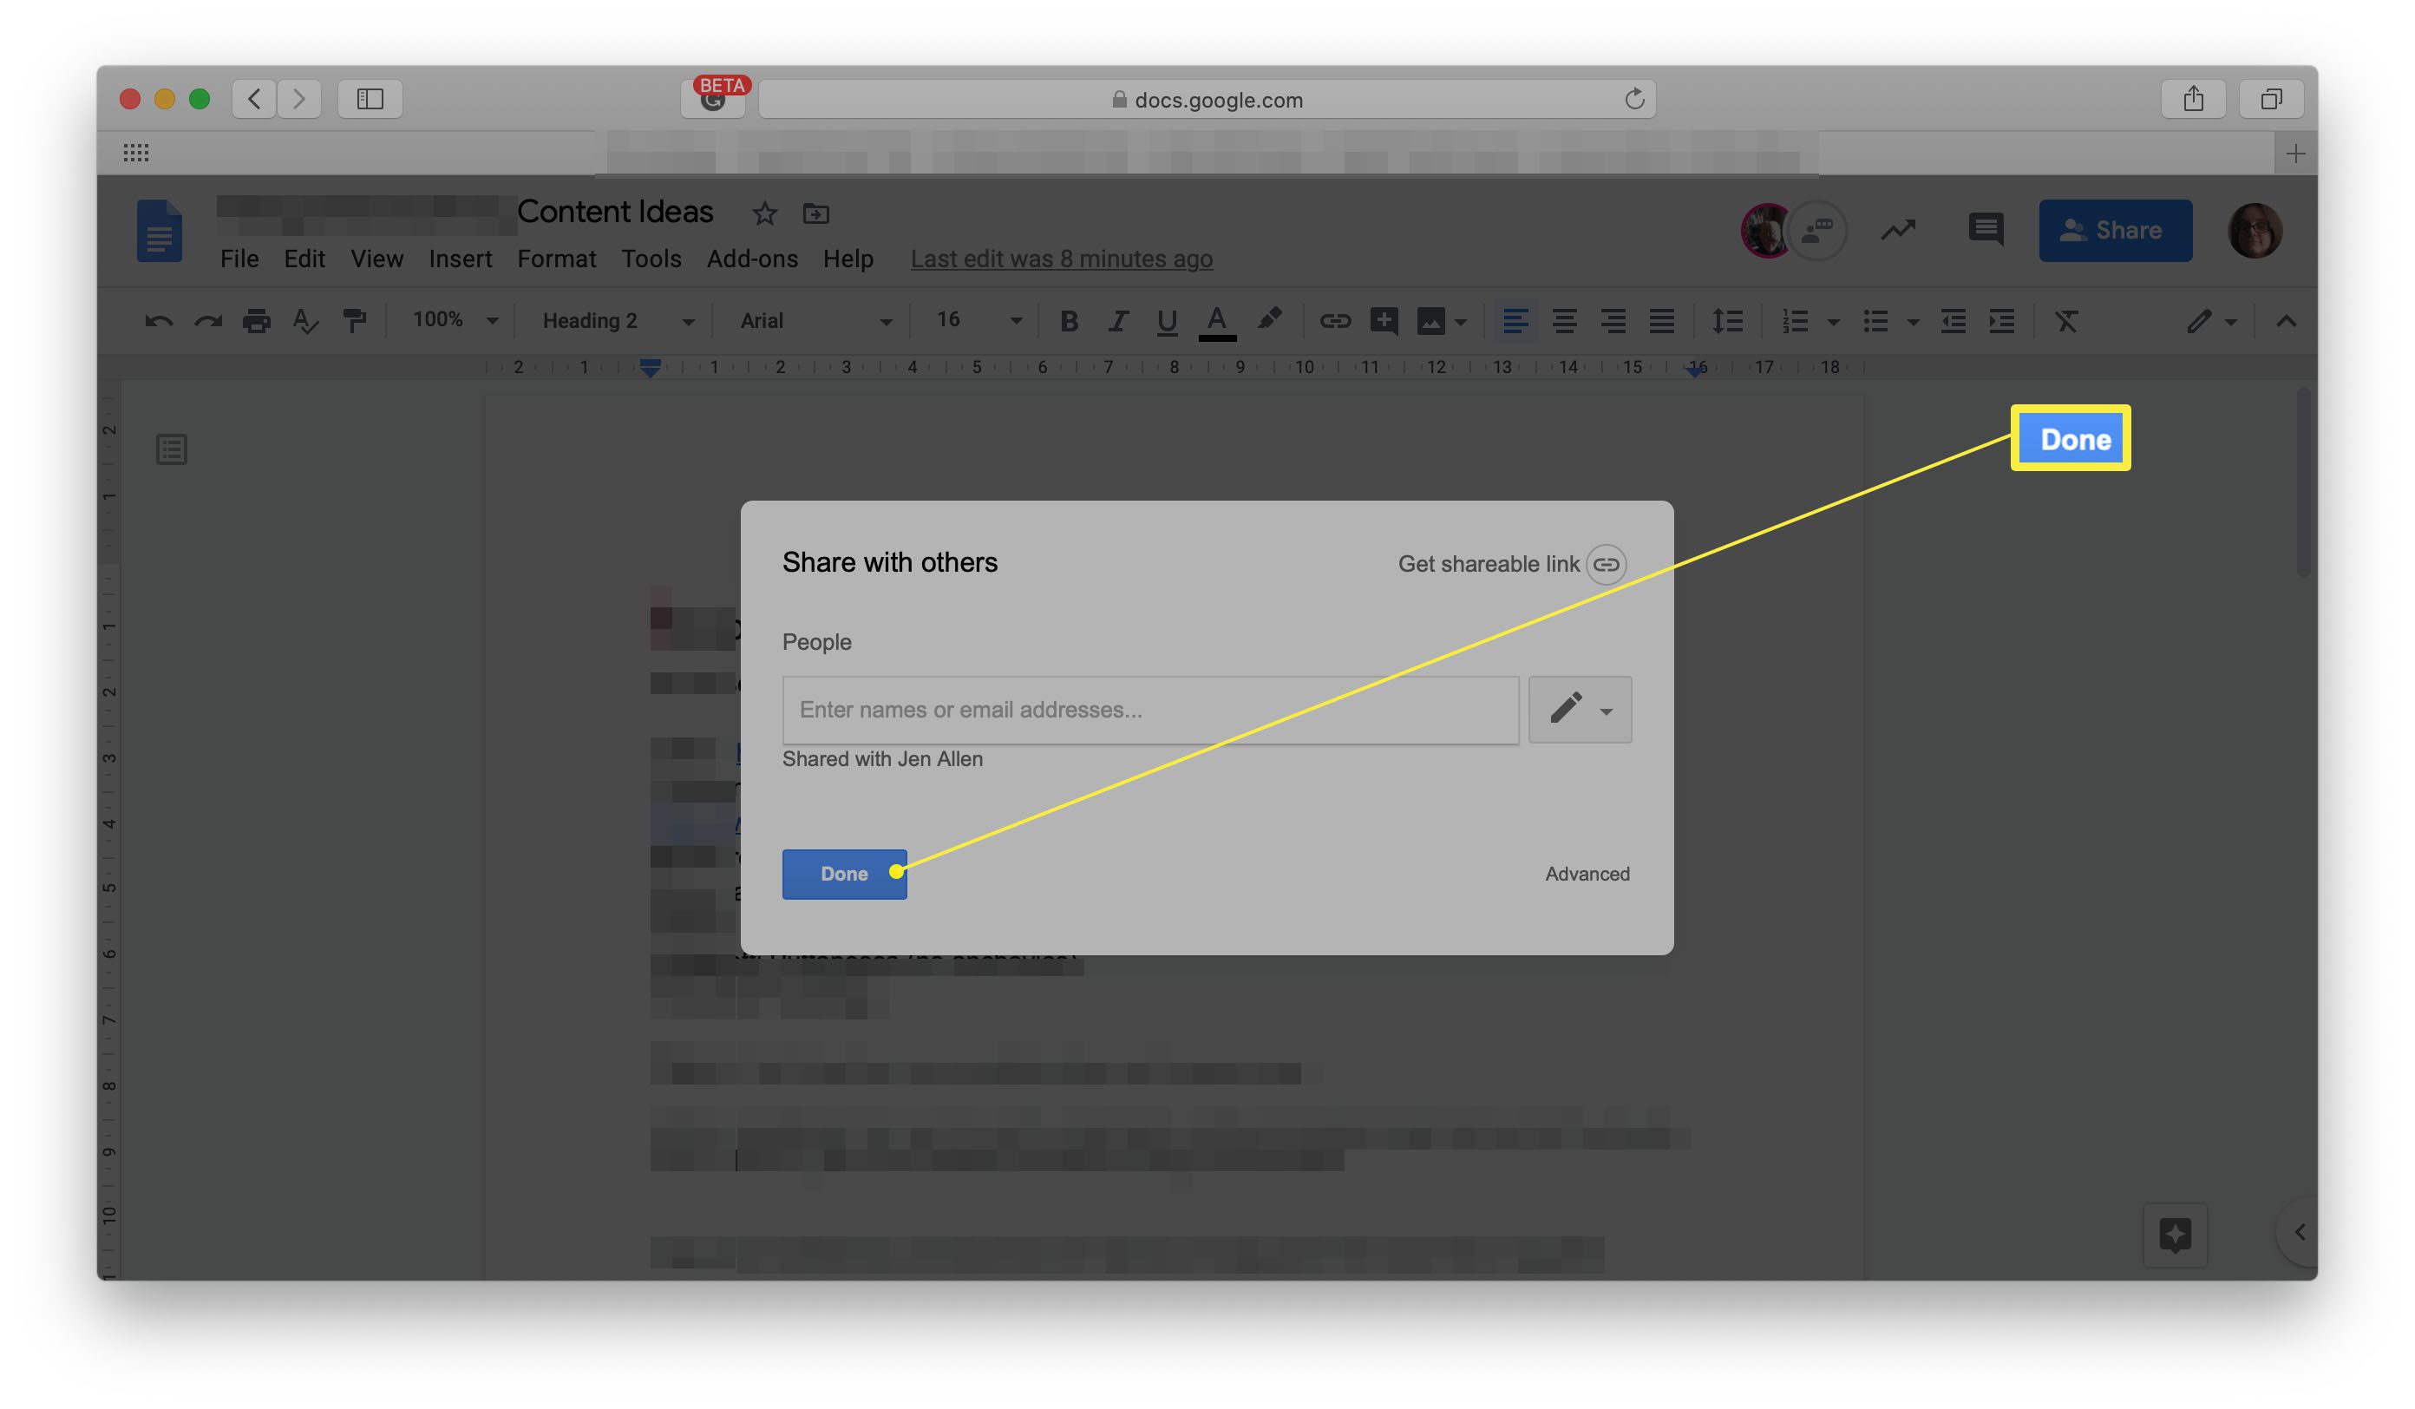This screenshot has height=1409, width=2415.
Task: Click the font color swatch
Action: pos(1218,336)
